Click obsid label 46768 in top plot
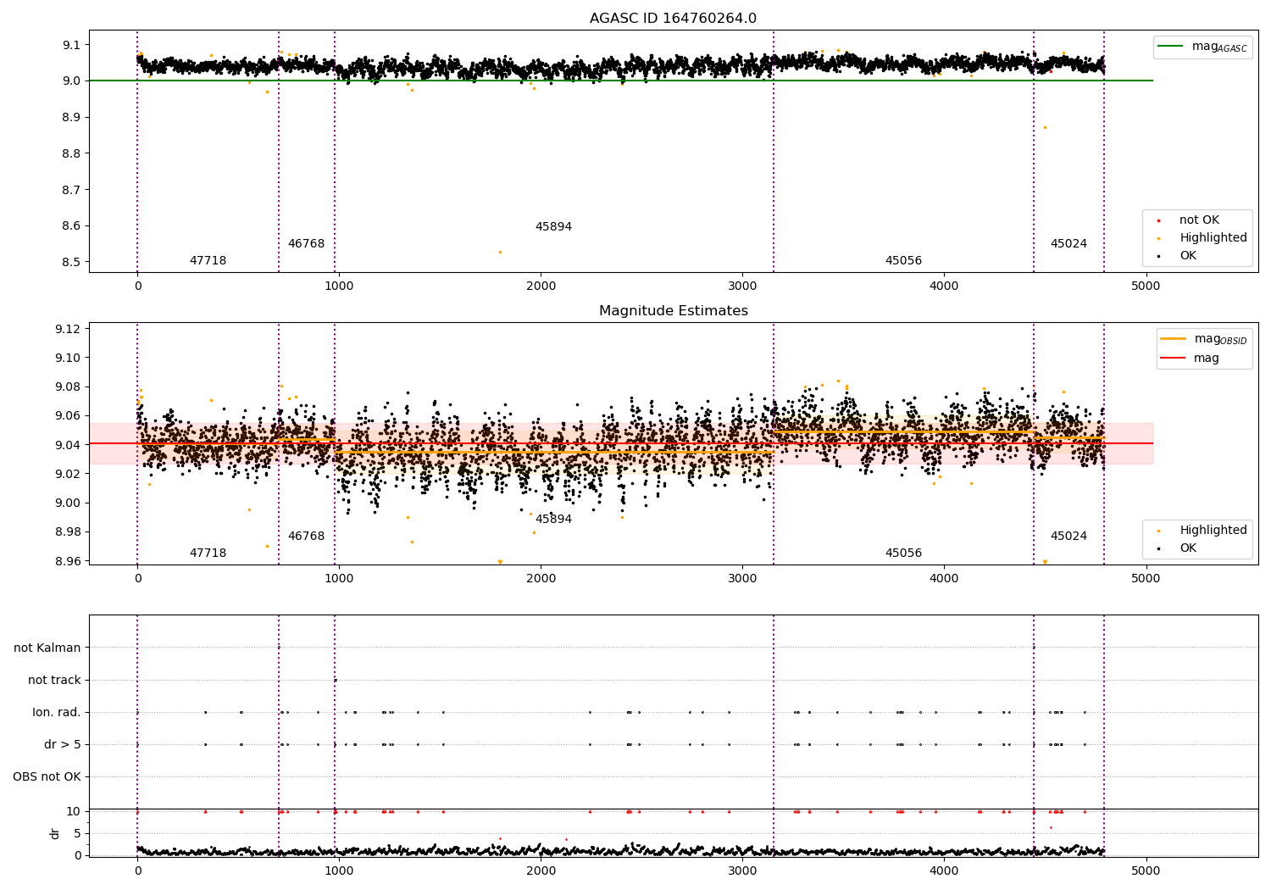1271x890 pixels. click(306, 244)
